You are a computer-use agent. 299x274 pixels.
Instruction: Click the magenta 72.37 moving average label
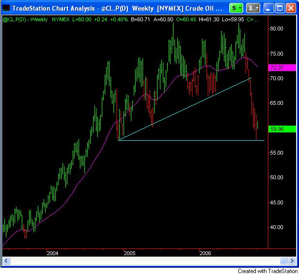pyautogui.click(x=282, y=68)
